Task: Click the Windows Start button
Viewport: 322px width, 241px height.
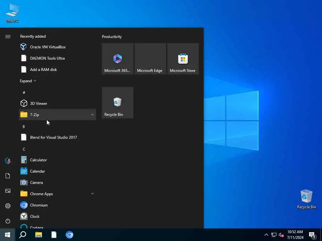Action: tap(8, 235)
